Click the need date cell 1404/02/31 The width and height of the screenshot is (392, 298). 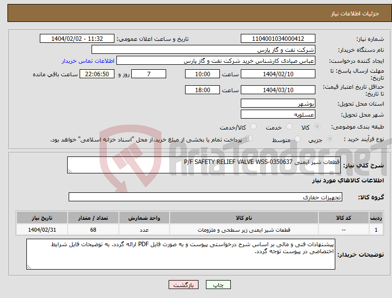42,230
